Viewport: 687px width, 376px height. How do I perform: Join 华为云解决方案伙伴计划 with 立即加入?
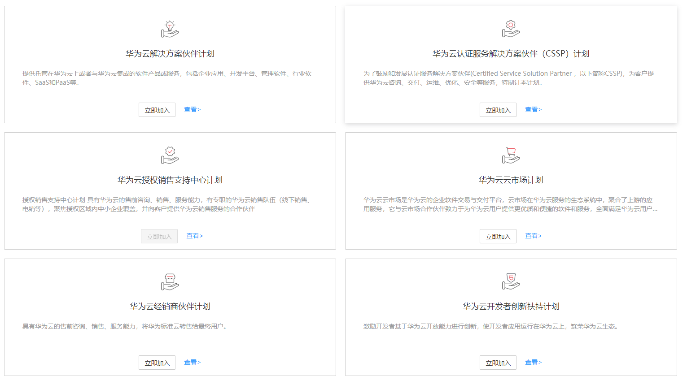pyautogui.click(x=157, y=110)
